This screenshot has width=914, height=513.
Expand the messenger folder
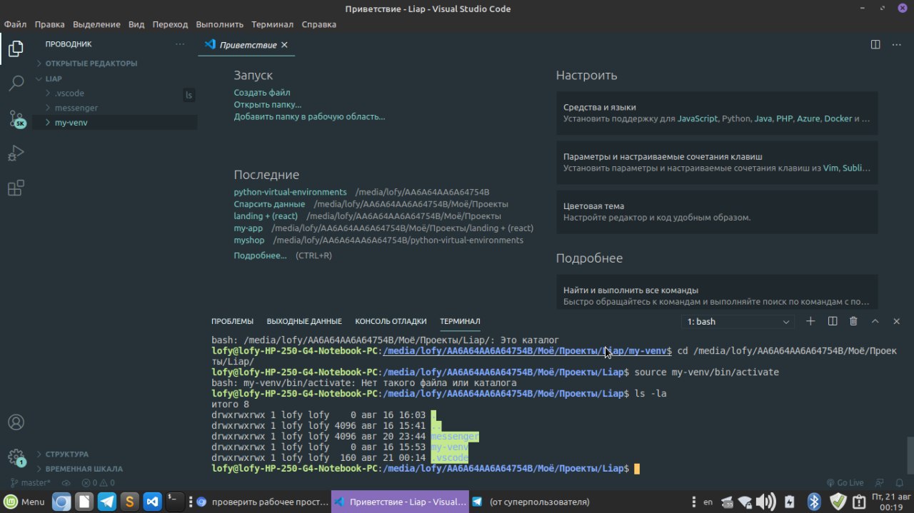114,108
